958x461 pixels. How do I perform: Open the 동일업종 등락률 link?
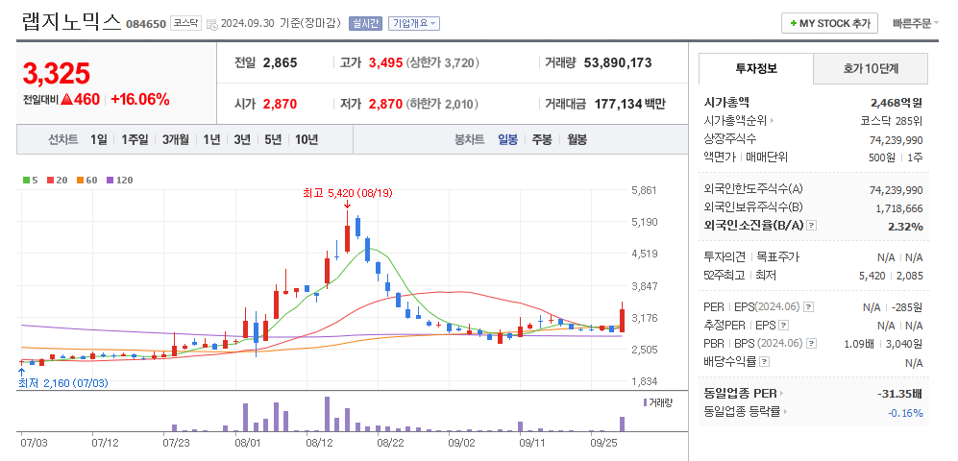tap(746, 412)
